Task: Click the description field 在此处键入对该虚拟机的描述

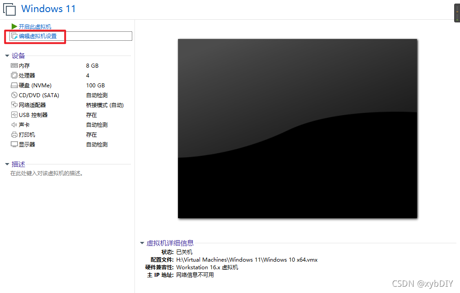Action: click(47, 173)
